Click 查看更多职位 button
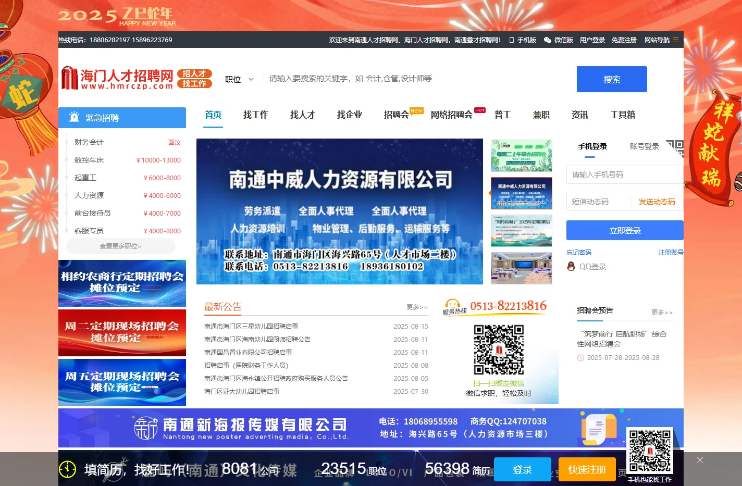This screenshot has width=742, height=486. tap(121, 246)
